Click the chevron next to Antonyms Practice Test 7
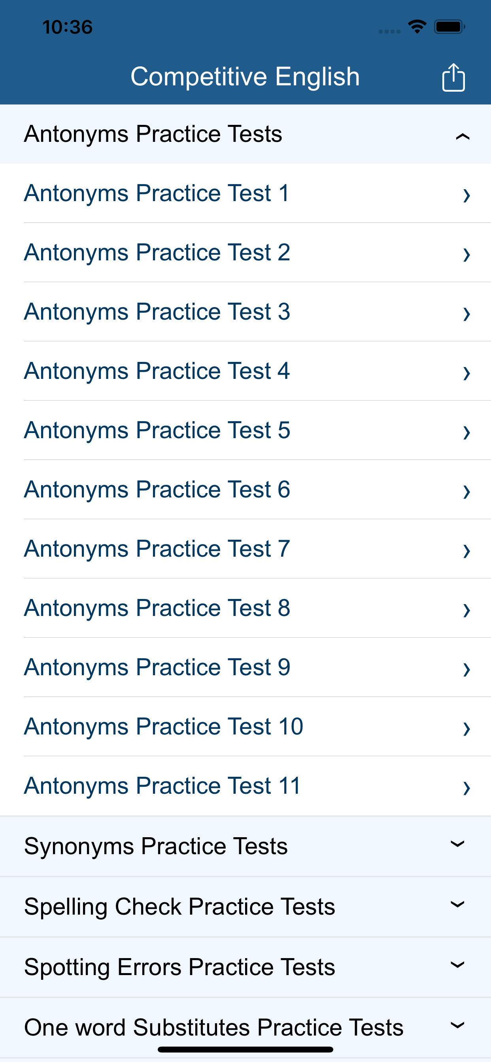This screenshot has width=491, height=1062. [466, 551]
